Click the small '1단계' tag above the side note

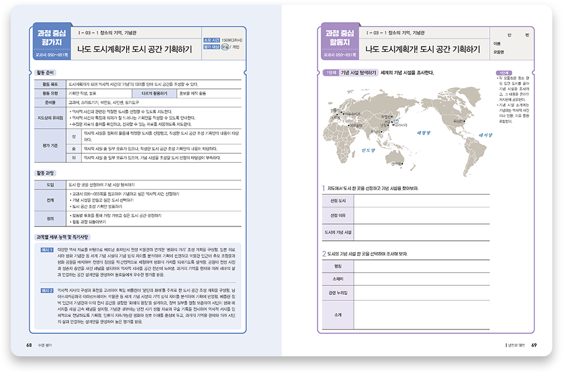[503, 73]
